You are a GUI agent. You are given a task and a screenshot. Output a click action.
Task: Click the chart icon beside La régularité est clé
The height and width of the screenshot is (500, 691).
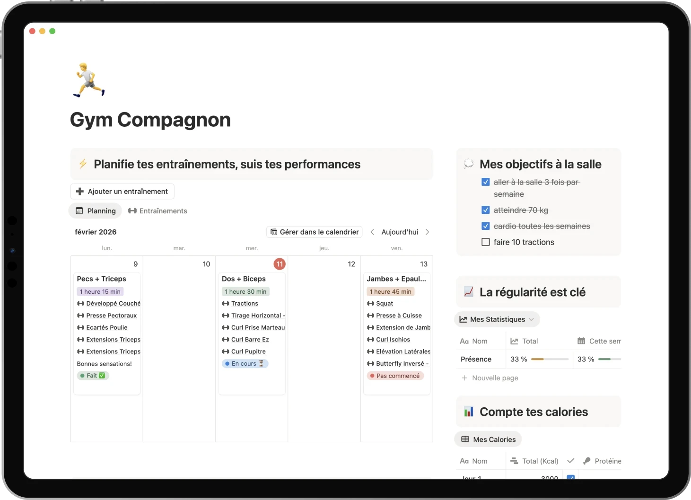(469, 292)
